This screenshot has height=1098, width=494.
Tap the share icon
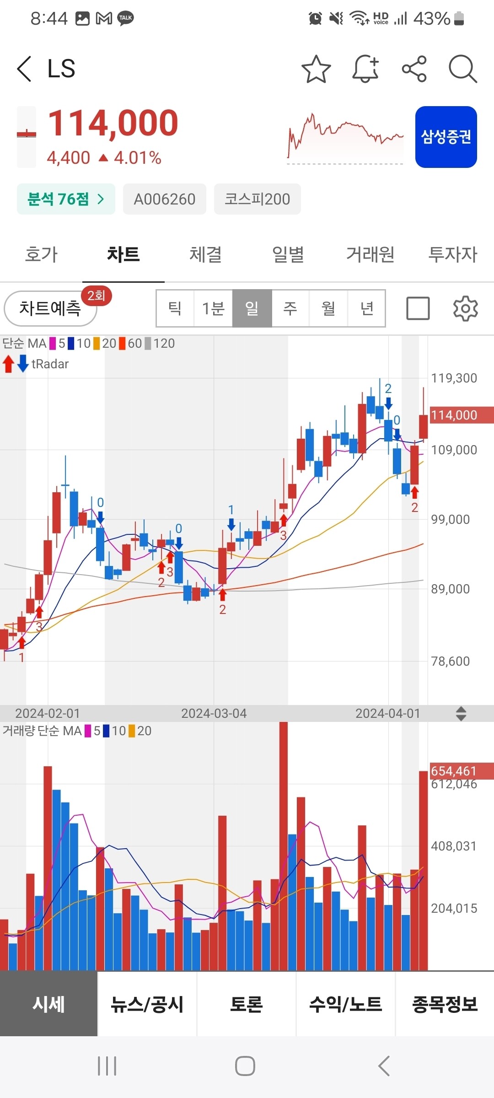click(414, 69)
